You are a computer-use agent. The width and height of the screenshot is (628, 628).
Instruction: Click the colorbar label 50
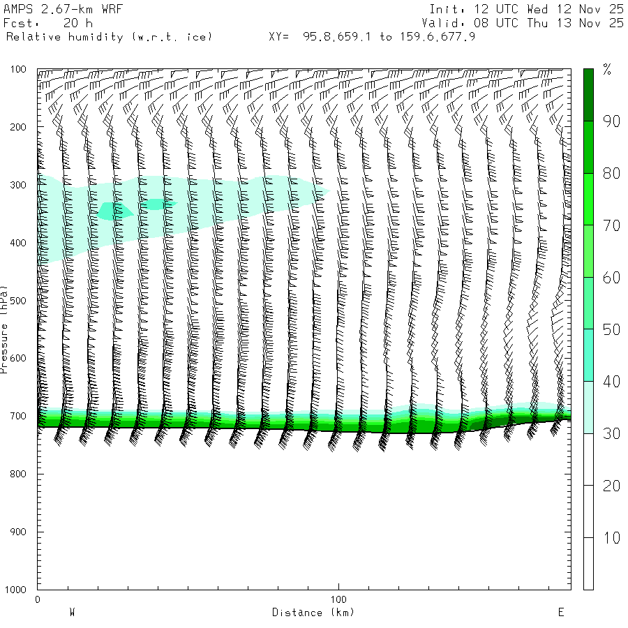click(x=611, y=329)
